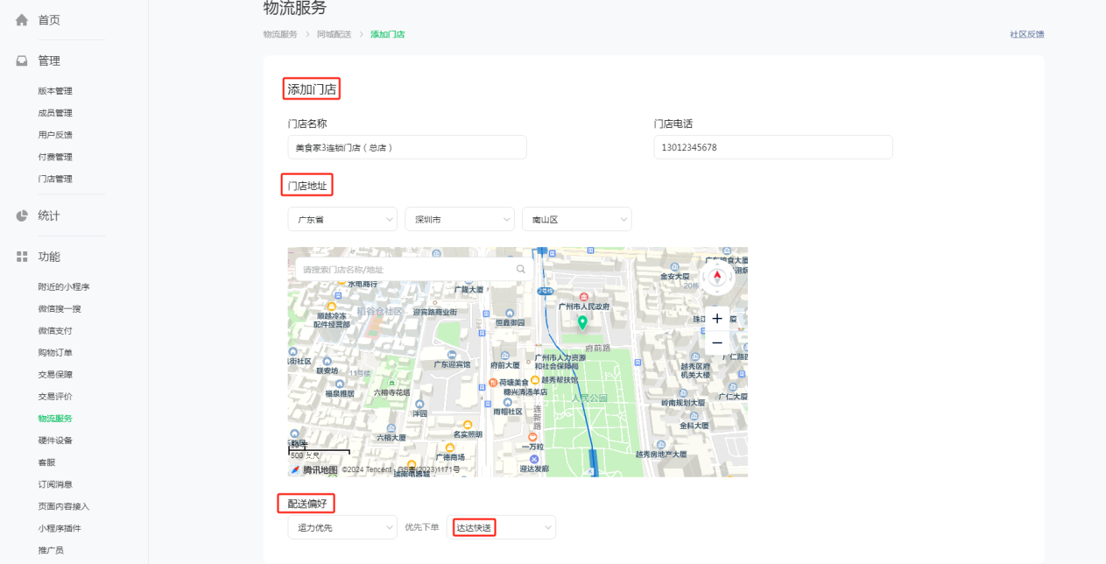Zoom in the map with plus button

point(717,319)
